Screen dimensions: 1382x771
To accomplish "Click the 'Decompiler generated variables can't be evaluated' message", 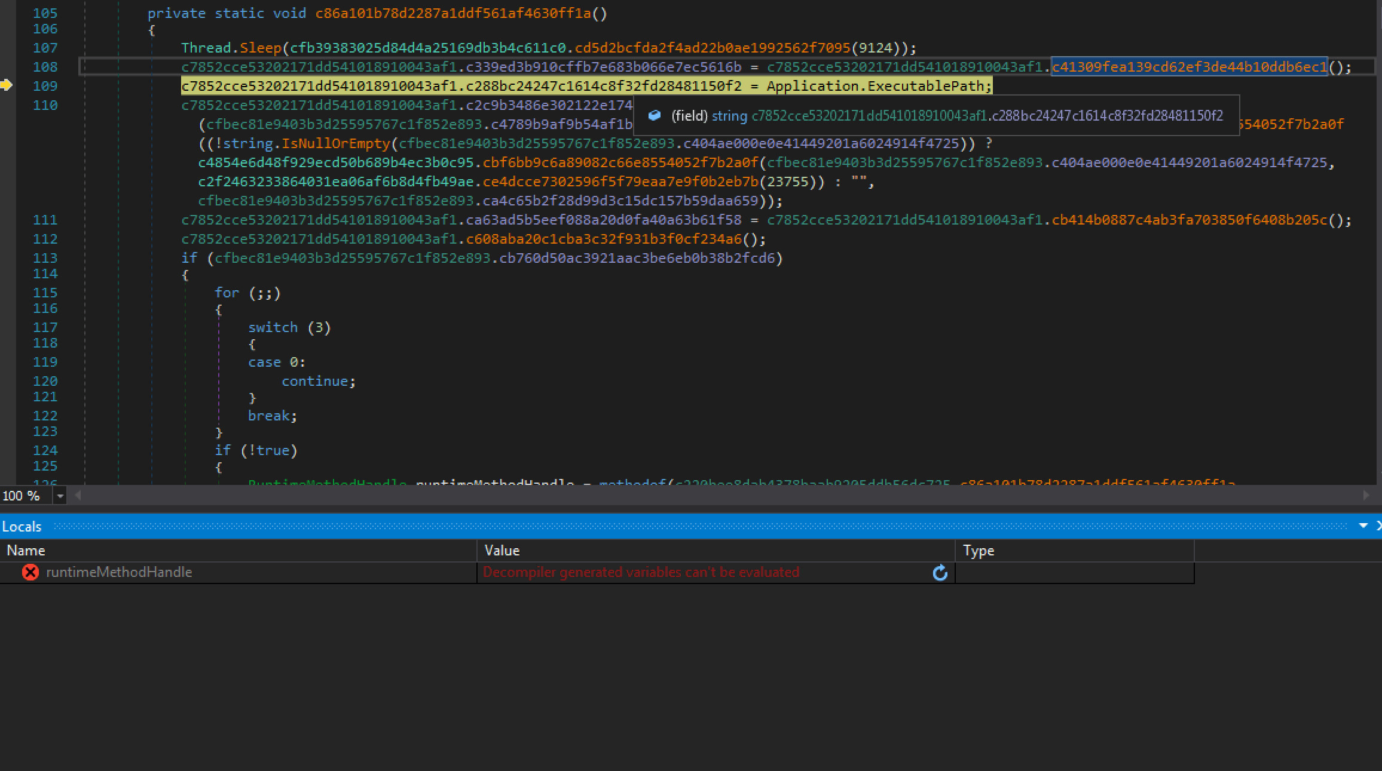I will (641, 572).
